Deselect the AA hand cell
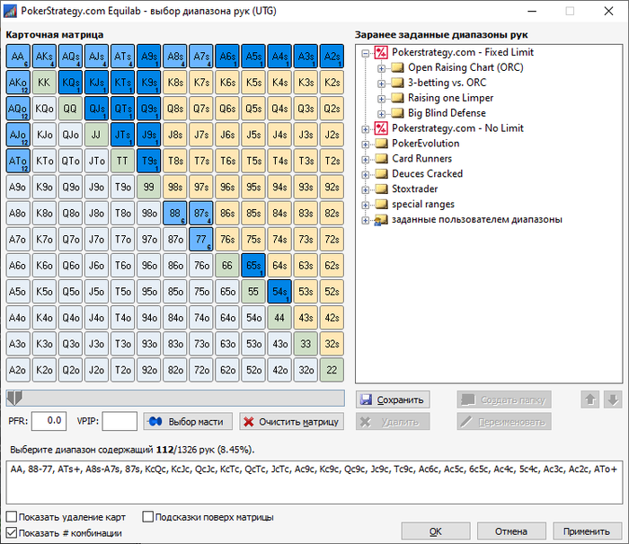629x544 pixels. point(18,57)
